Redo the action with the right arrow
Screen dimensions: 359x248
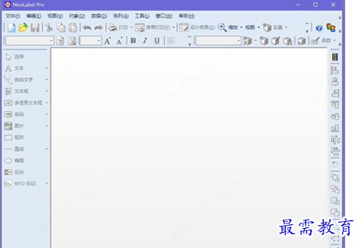coord(99,28)
